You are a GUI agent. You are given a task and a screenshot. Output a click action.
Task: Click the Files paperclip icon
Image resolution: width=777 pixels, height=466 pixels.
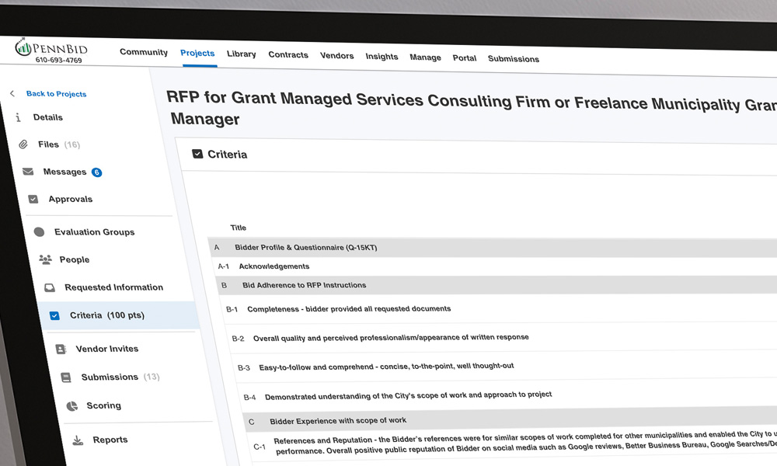23,144
